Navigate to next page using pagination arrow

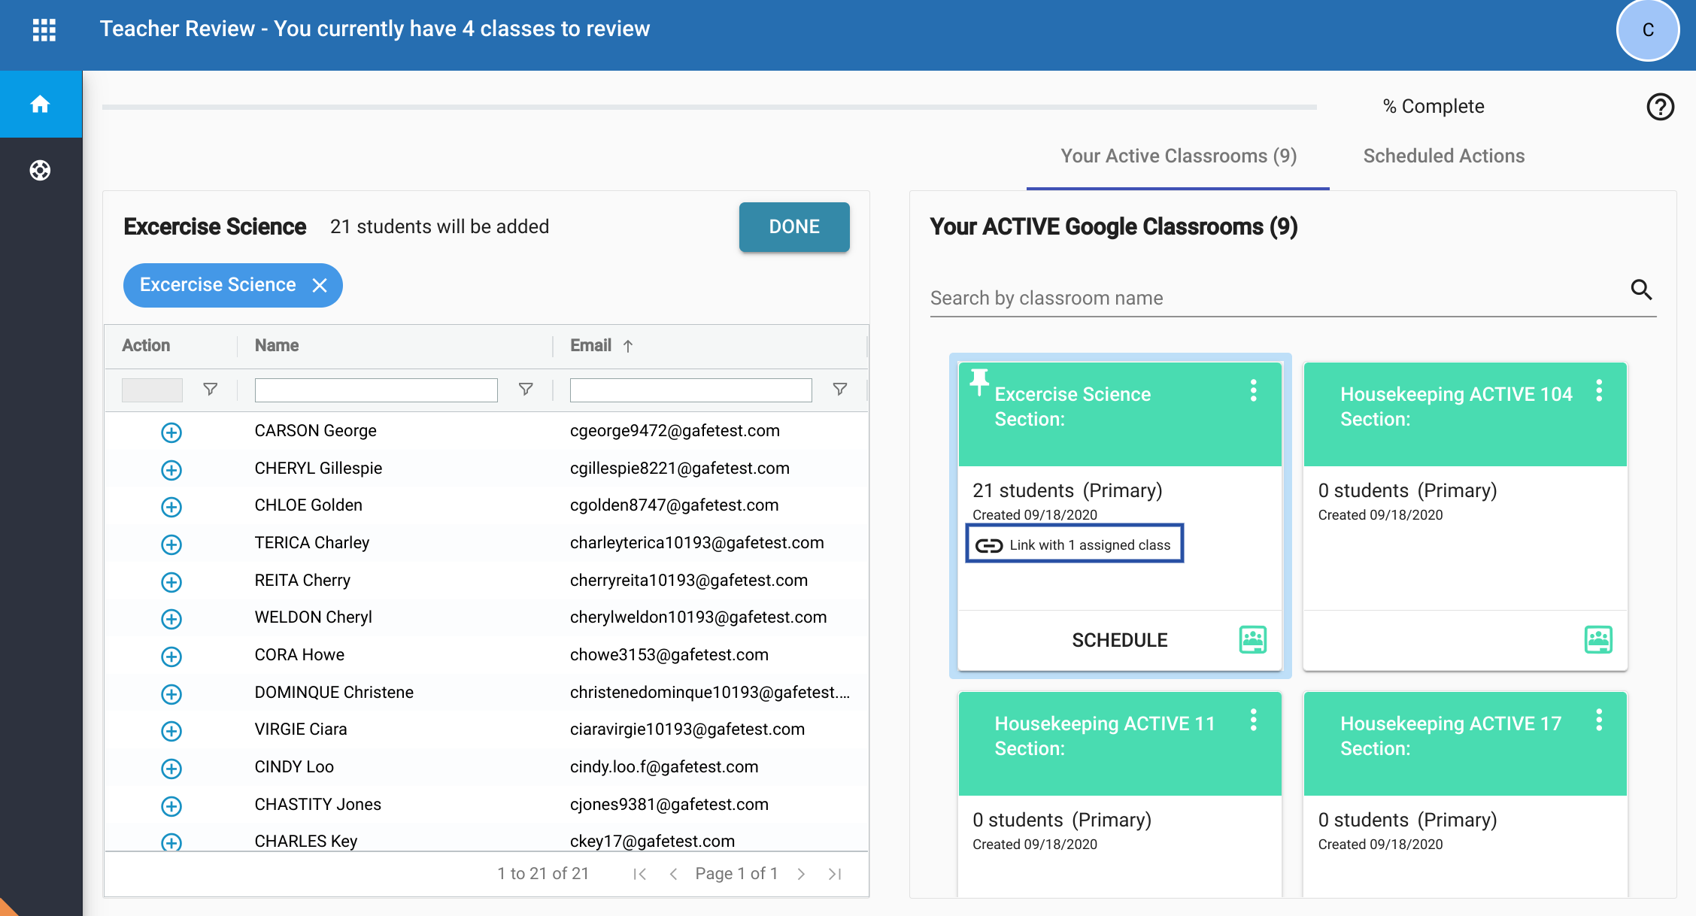click(x=804, y=873)
